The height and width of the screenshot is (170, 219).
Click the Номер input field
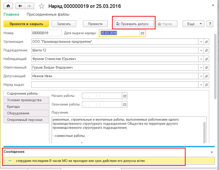point(46,33)
